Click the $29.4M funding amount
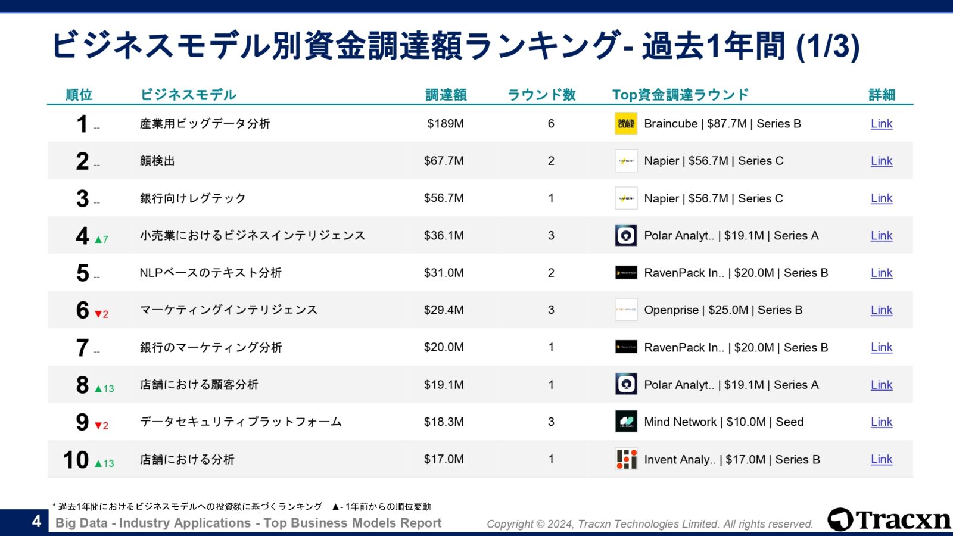Viewport: 953px width, 536px height. tap(444, 310)
